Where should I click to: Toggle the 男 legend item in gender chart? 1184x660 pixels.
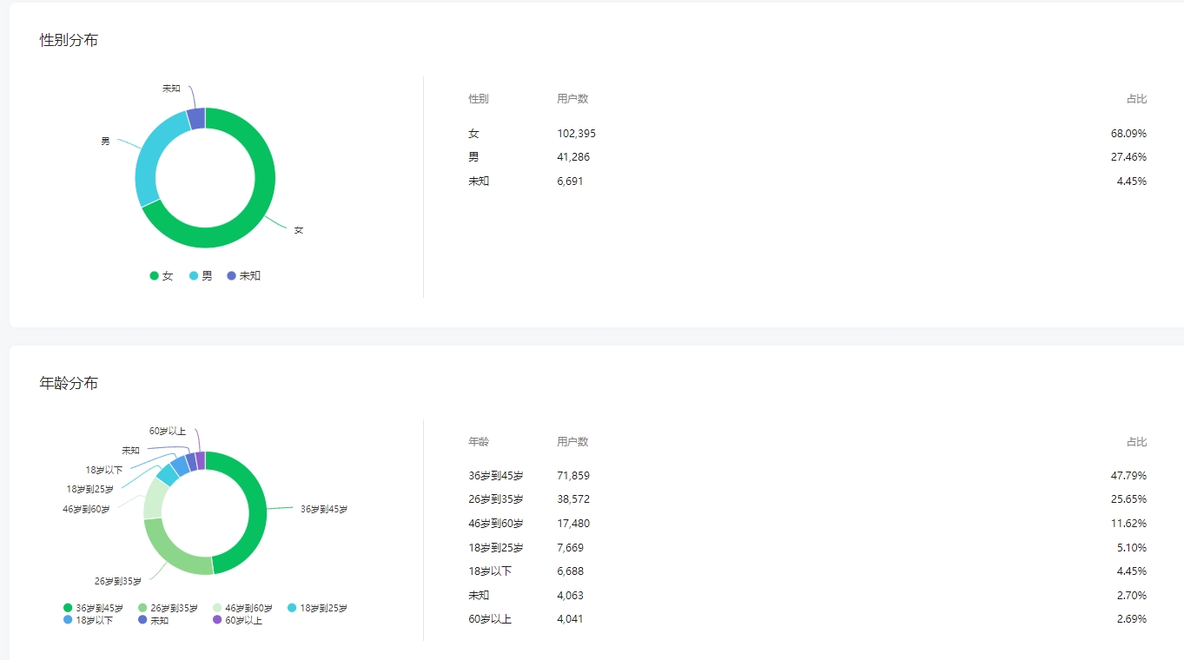point(201,275)
